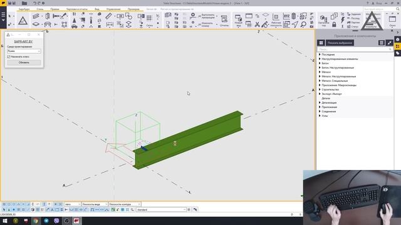
Task: Click the Open folder icon in title bar
Action: [x=24, y=3]
